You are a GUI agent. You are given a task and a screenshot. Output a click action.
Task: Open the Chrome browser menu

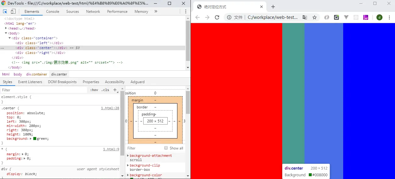389,17
